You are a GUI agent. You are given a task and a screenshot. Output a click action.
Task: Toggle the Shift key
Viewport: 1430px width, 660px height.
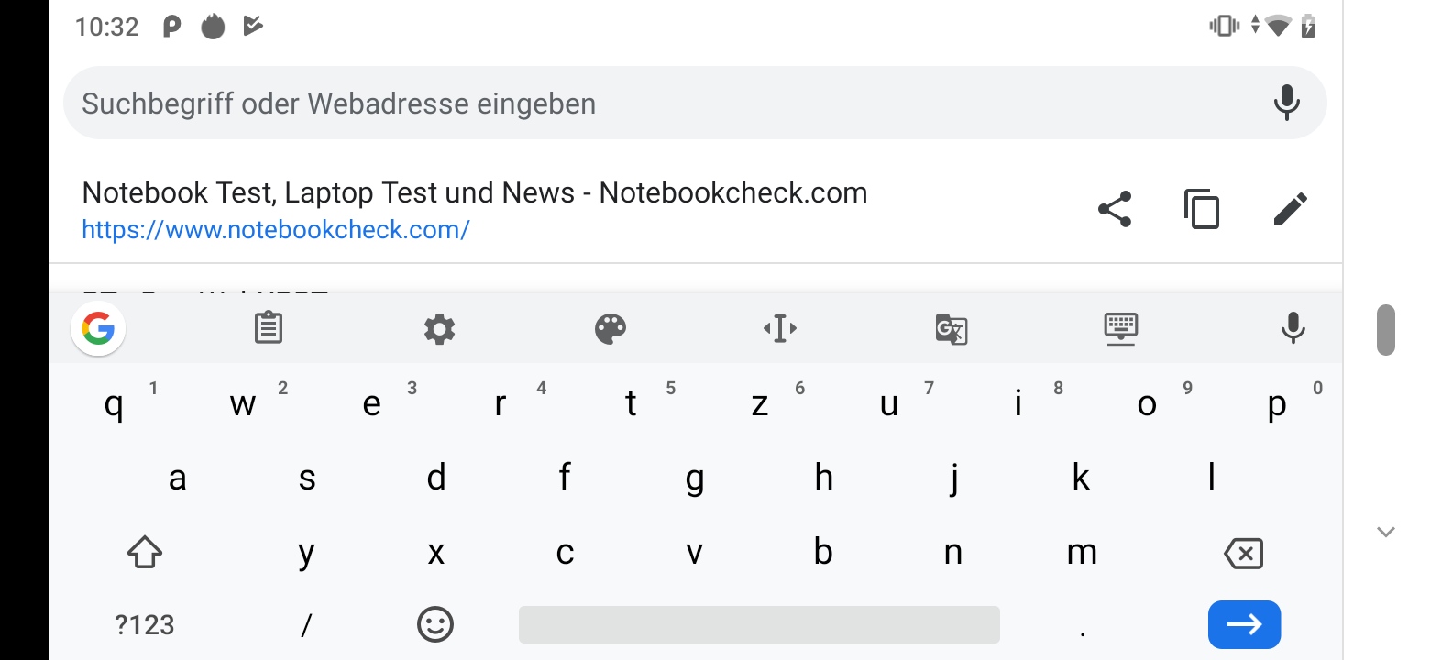tap(145, 553)
